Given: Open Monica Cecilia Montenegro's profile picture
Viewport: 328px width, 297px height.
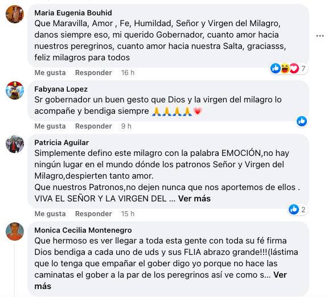Looking at the screenshot, I should pos(15,232).
